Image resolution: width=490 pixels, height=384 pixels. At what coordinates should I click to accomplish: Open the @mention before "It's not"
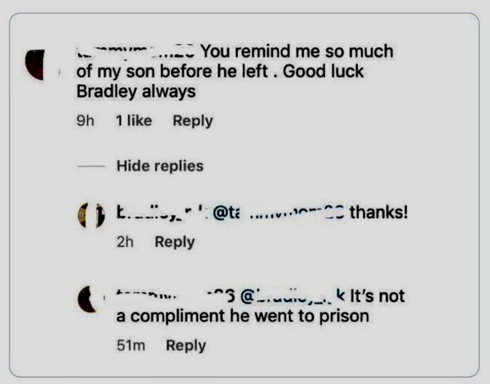pos(293,296)
